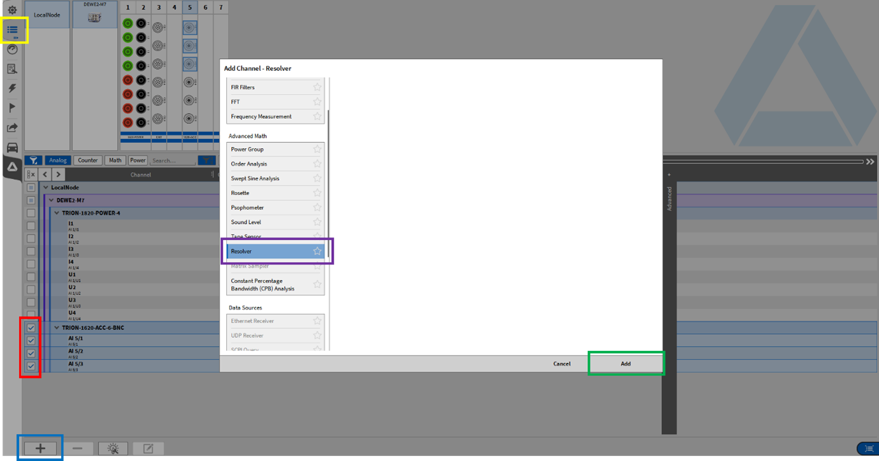Uncheck the TRION-1620-ACC-6-BNC checkbox
The height and width of the screenshot is (461, 879).
[x=31, y=327]
